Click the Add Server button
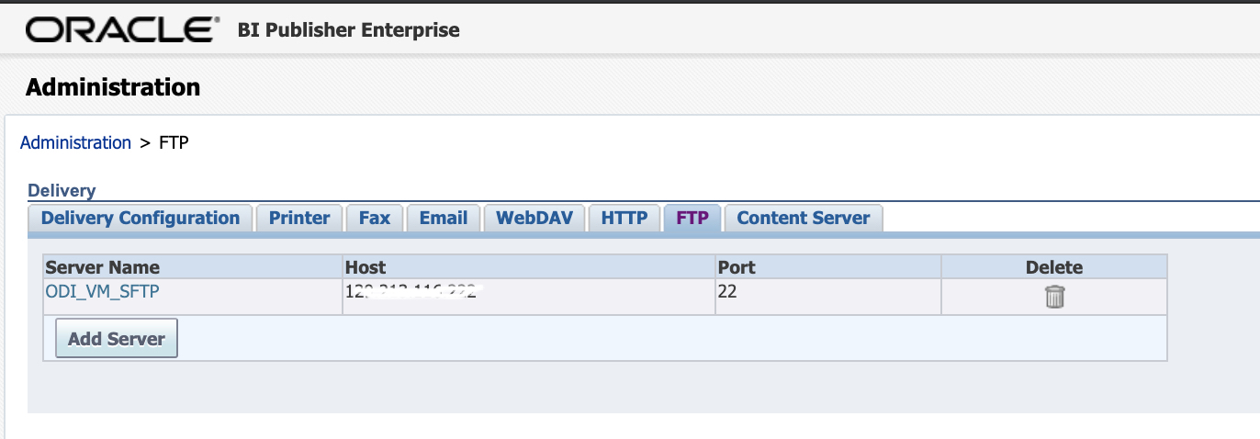The height and width of the screenshot is (439, 1260). point(117,339)
